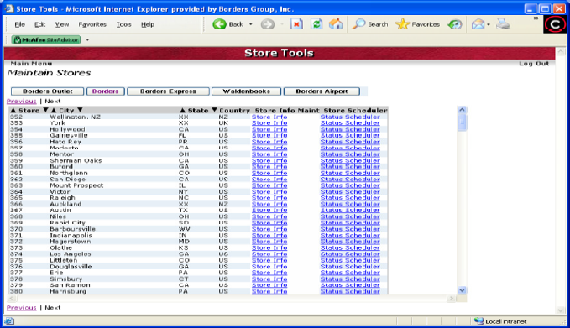Click the store list scroll down arrow
The height and width of the screenshot is (328, 570).
point(462,290)
